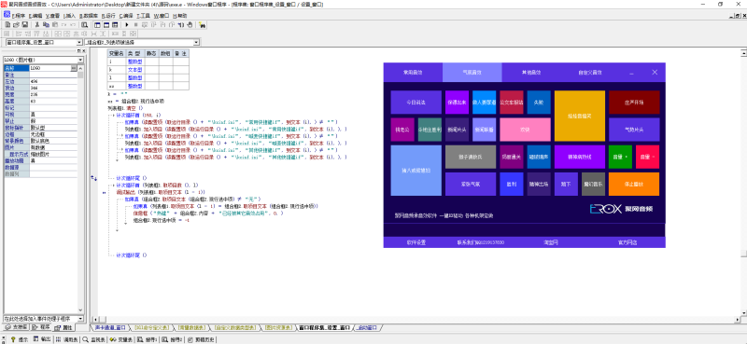Expand the program-set combo box dropdown
This screenshot has height=344, width=747.
tap(79, 42)
